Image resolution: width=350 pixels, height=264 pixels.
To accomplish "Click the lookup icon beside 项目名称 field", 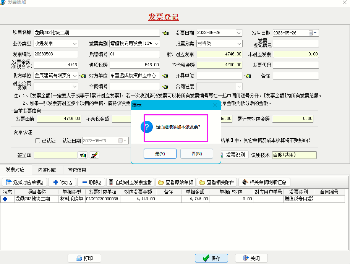I will point(165,33).
